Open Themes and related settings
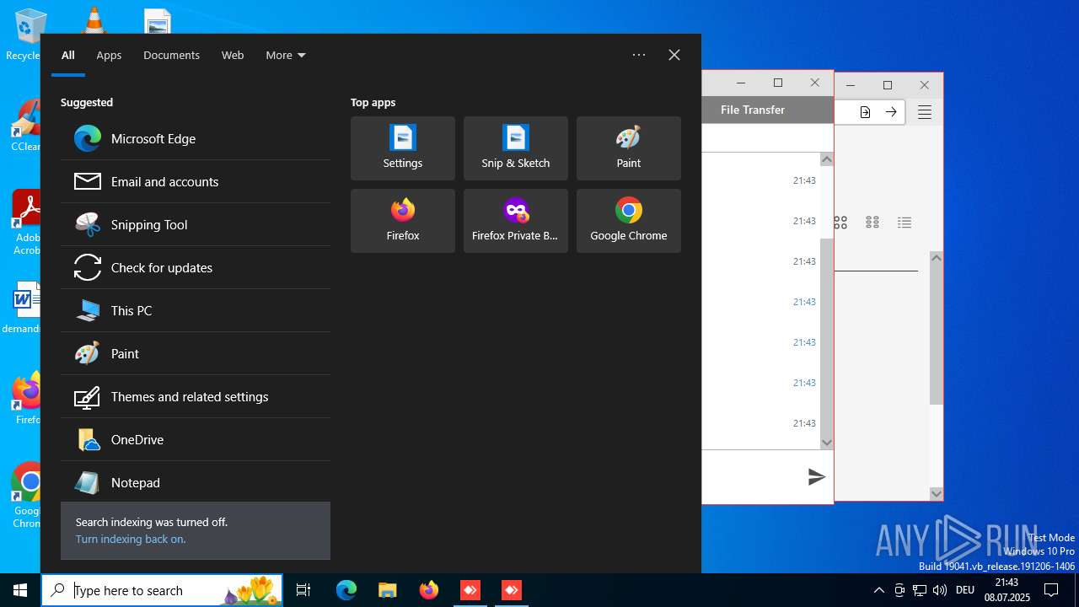This screenshot has height=607, width=1079. [196, 396]
